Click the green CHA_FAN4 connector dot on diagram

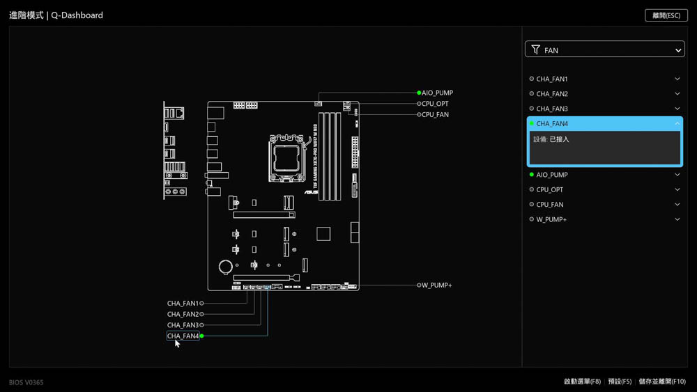(x=202, y=336)
